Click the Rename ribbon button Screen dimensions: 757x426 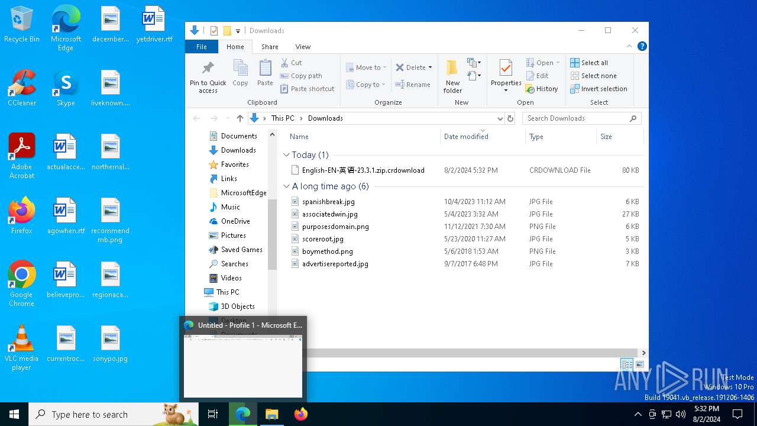click(413, 85)
